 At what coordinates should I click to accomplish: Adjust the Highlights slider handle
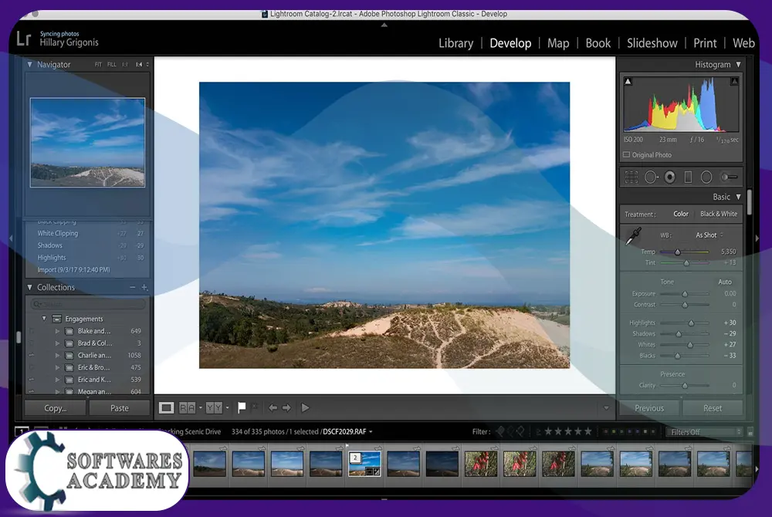[x=691, y=323]
